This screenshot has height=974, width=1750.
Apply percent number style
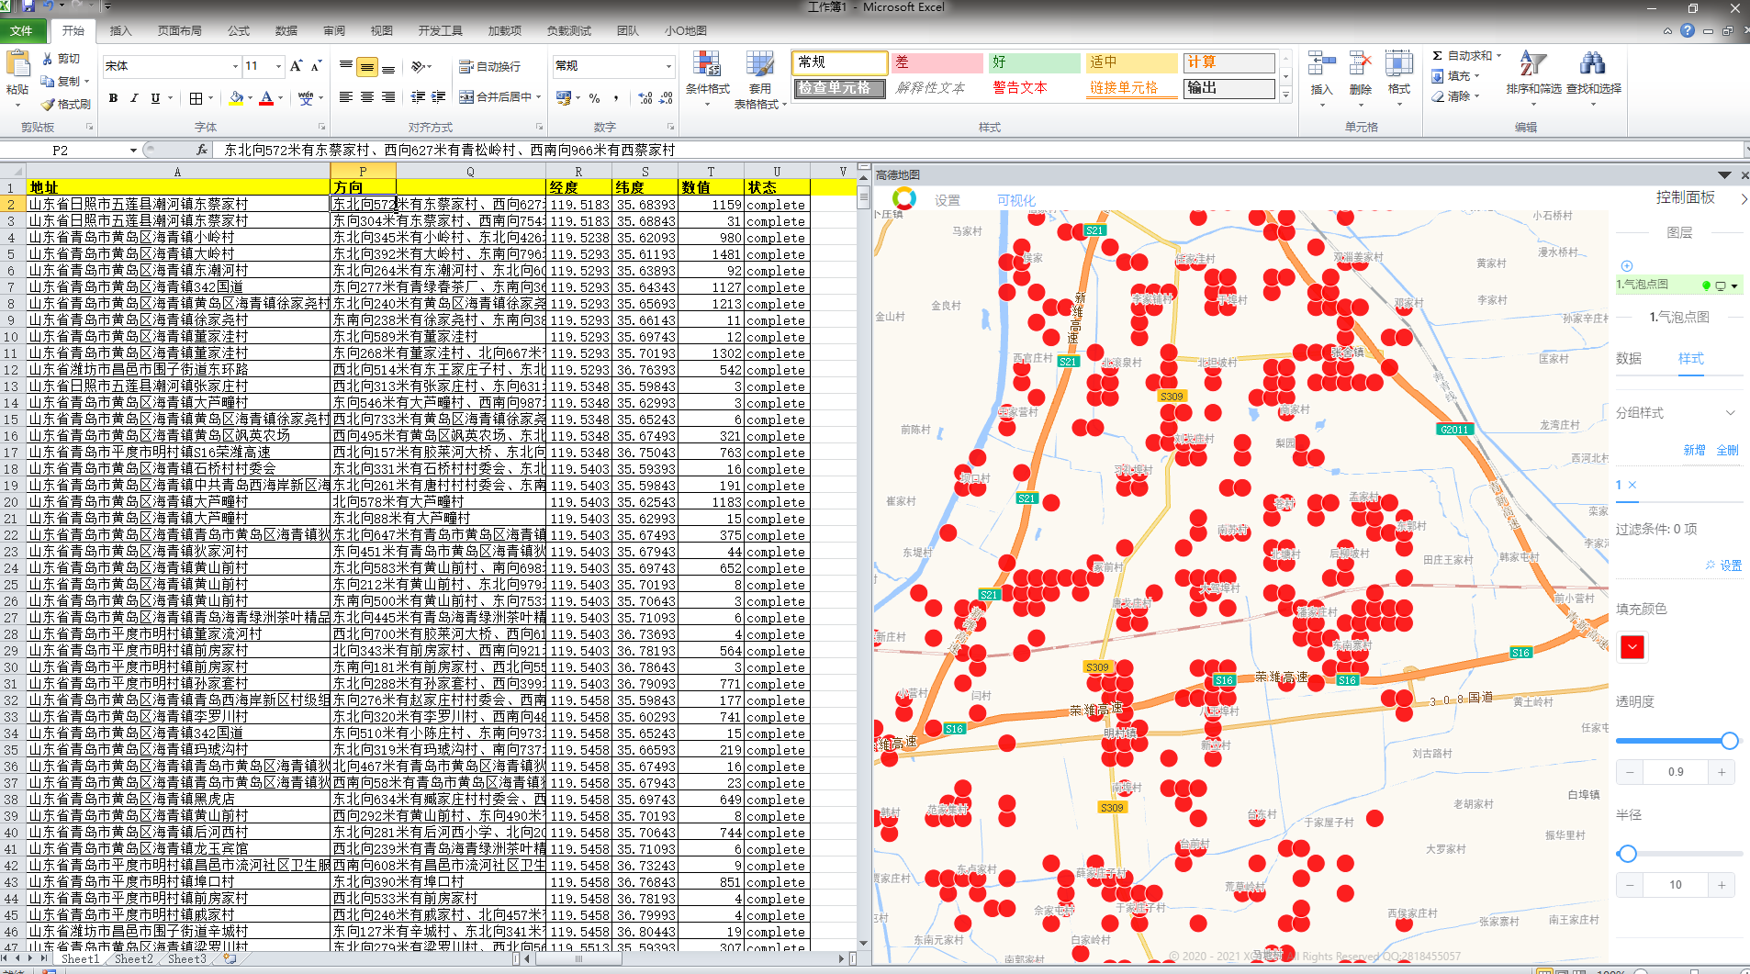595,98
